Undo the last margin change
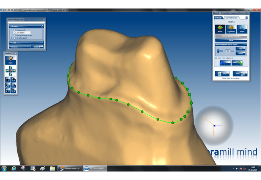 (x=225, y=63)
